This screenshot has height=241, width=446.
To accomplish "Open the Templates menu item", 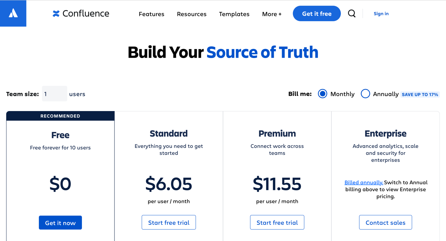I will (234, 14).
